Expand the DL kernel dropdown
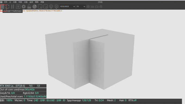This screenshot has height=104, width=185. pos(81,7)
